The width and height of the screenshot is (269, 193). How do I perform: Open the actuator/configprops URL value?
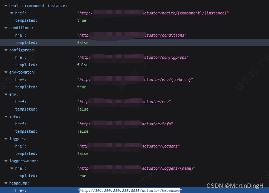[x=165, y=57]
